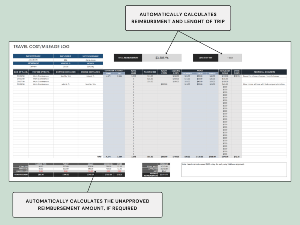Click the John Smith employee name cell
This screenshot has width=300, height=225.
click(33, 60)
